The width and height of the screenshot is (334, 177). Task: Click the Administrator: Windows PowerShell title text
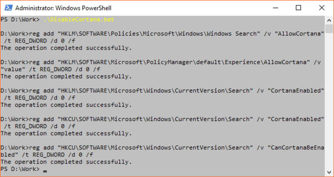coord(63,8)
